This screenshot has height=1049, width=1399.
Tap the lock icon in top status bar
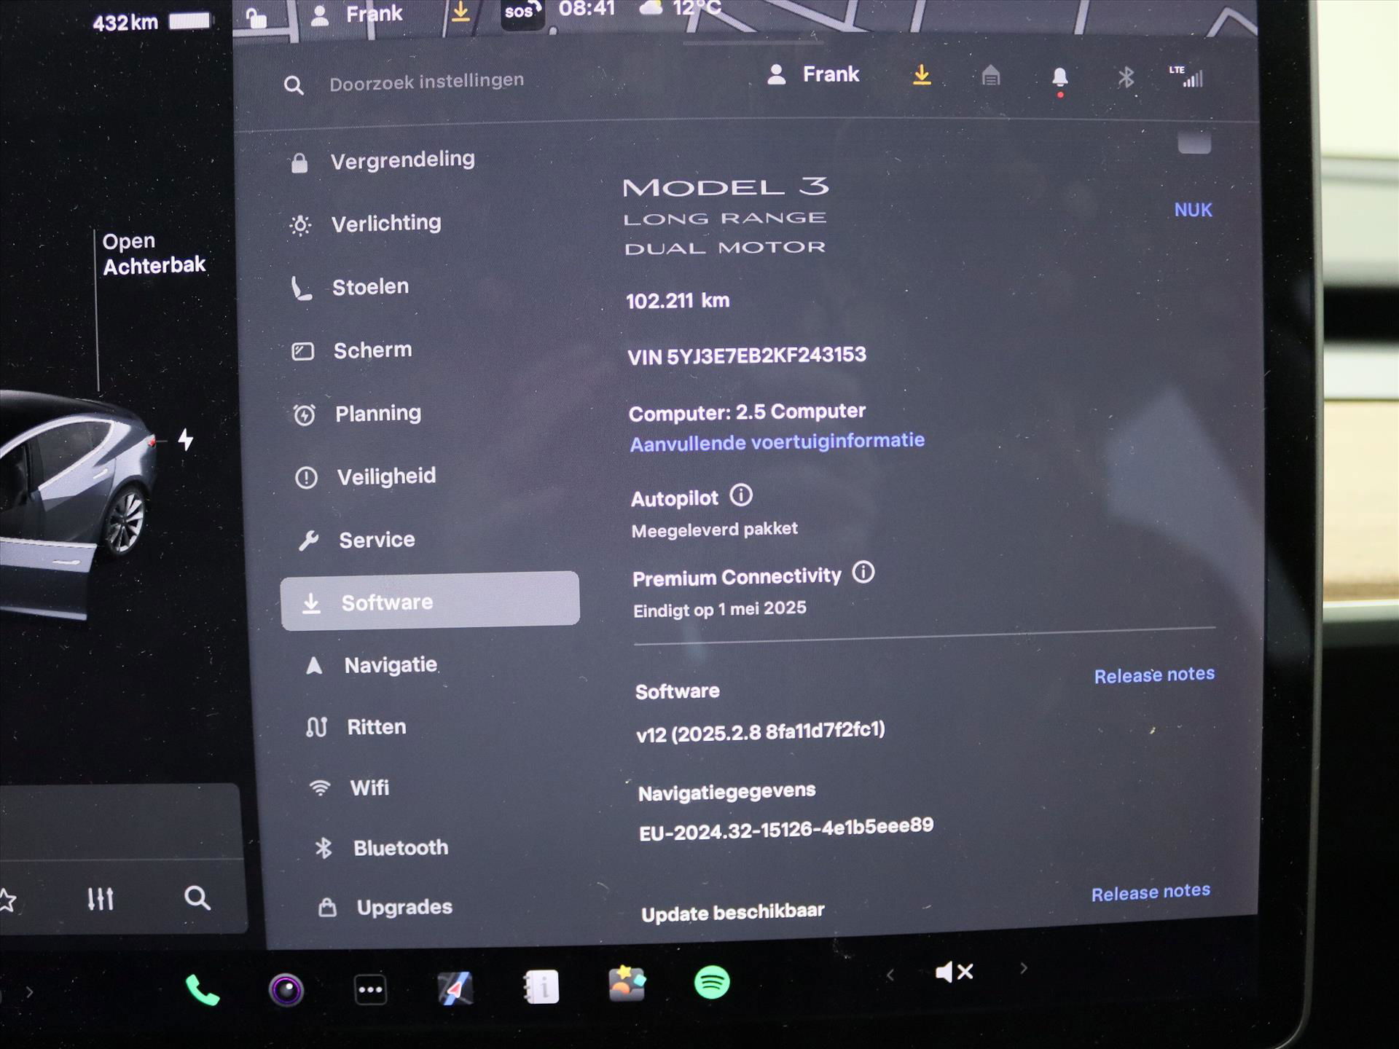pyautogui.click(x=256, y=17)
